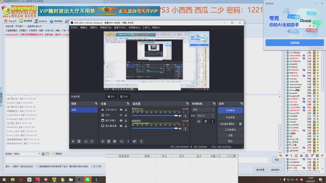Toggle lock on Display Capture source

126,126
